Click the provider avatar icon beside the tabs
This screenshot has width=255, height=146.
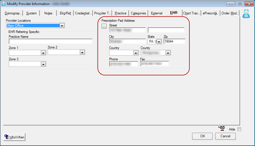[246, 14]
